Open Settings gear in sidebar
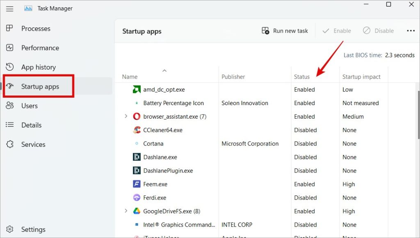Image resolution: width=420 pixels, height=238 pixels. coord(10,229)
